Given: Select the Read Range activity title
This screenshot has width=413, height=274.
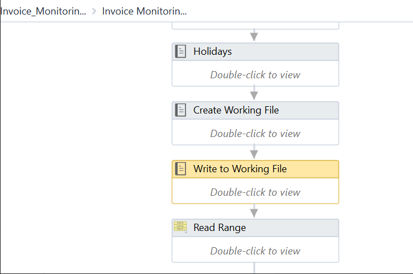Looking at the screenshot, I should pyautogui.click(x=220, y=228).
